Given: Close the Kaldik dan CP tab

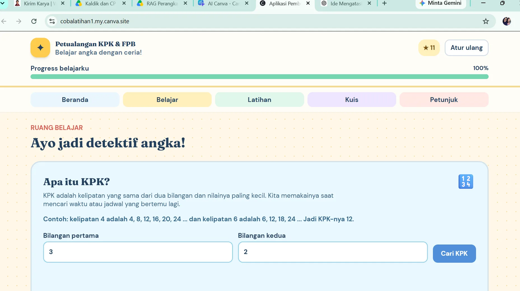Looking at the screenshot, I should pyautogui.click(x=124, y=3).
